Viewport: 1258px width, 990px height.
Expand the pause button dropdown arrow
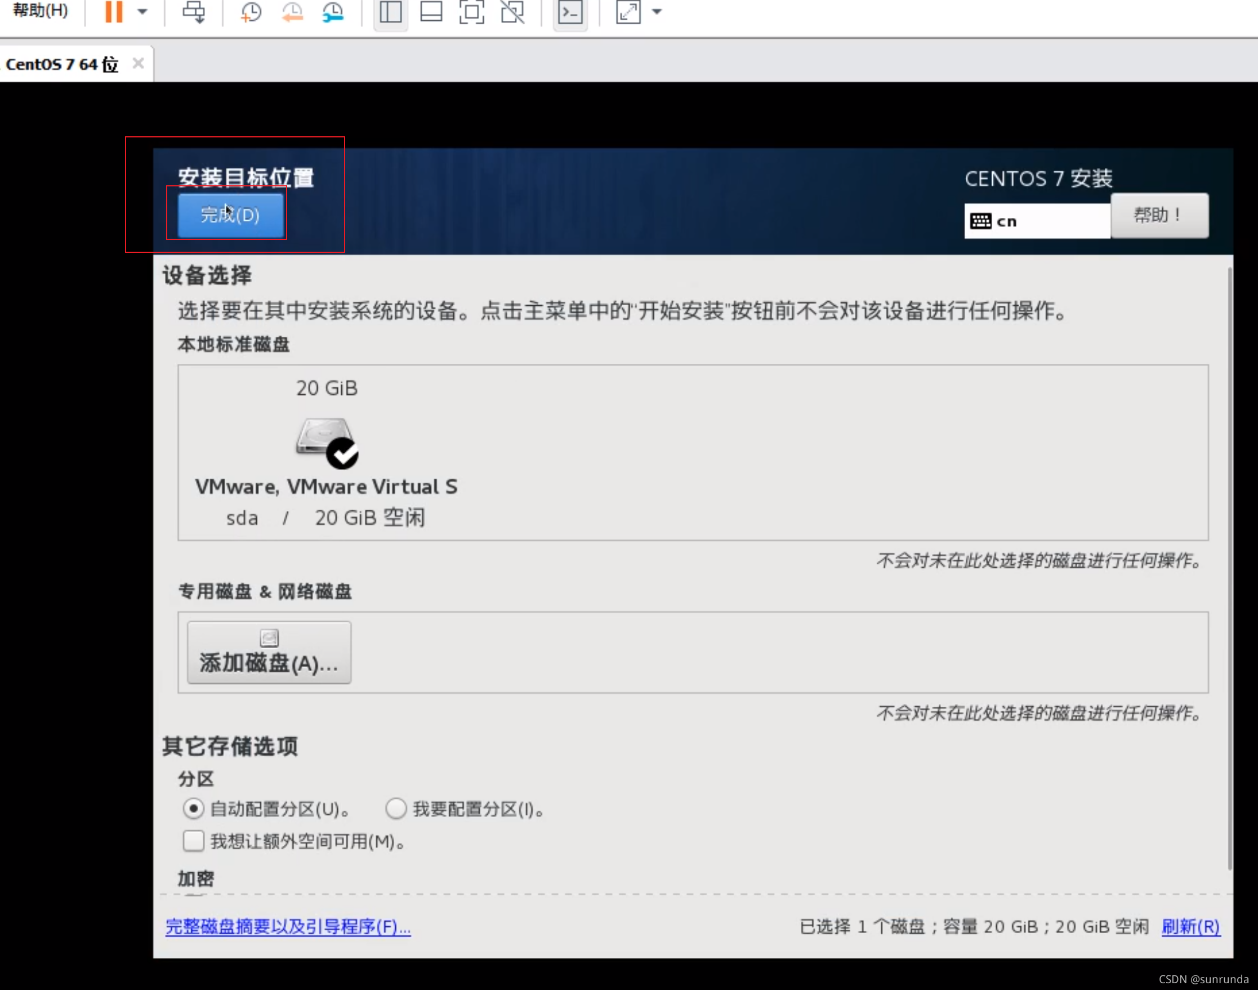pyautogui.click(x=142, y=12)
